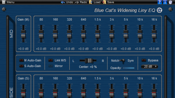Open the info 'i' icon

coord(165,2)
